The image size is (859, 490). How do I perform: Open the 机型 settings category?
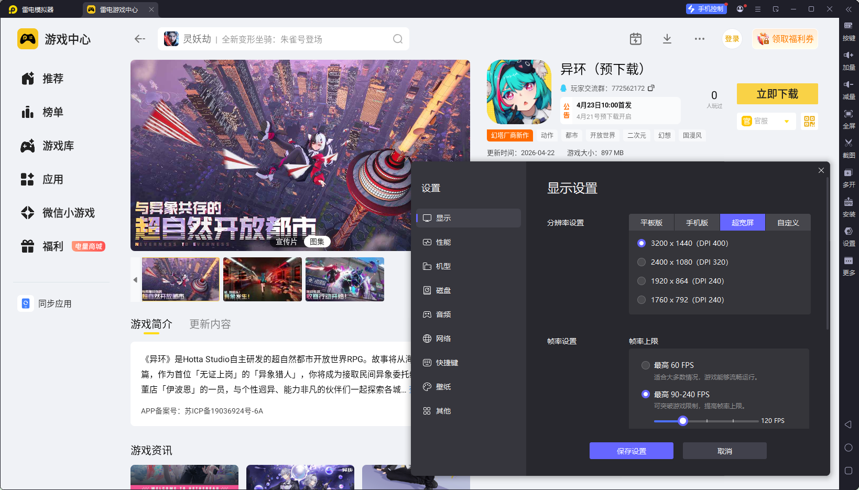pos(469,266)
